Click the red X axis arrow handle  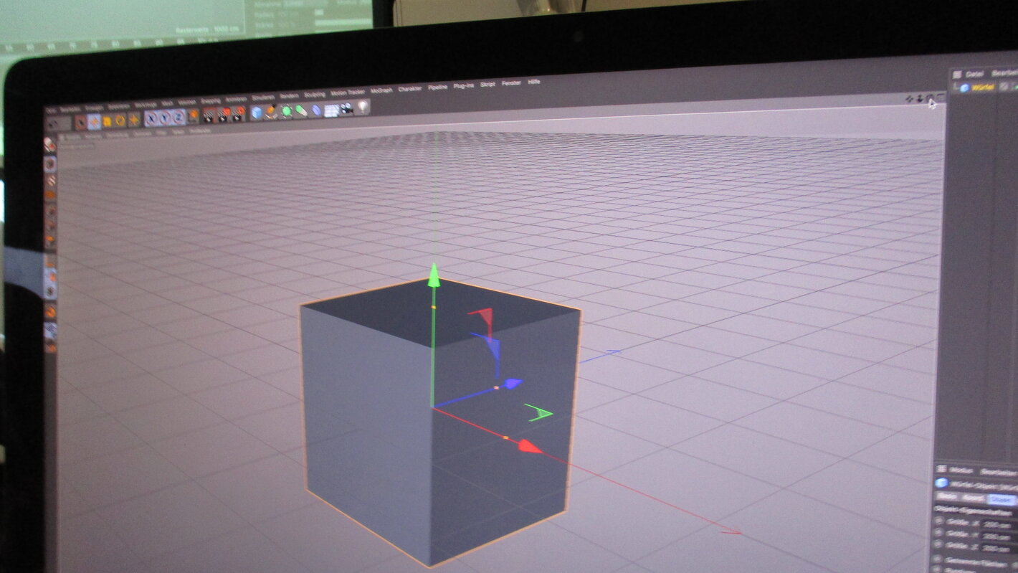click(529, 447)
